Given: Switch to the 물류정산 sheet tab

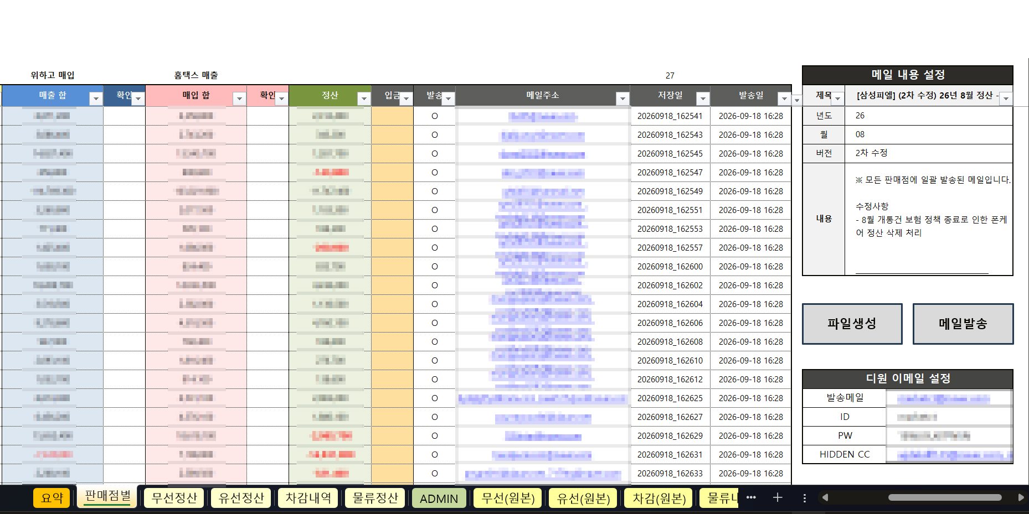Looking at the screenshot, I should coord(375,498).
